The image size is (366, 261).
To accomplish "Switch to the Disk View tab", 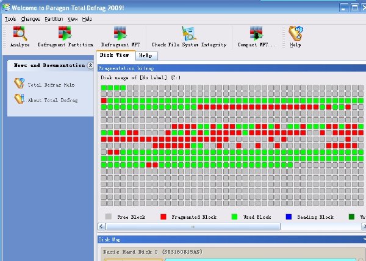I will click(x=115, y=55).
